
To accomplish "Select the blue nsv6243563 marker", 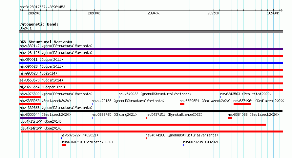I will click(221, 97).
